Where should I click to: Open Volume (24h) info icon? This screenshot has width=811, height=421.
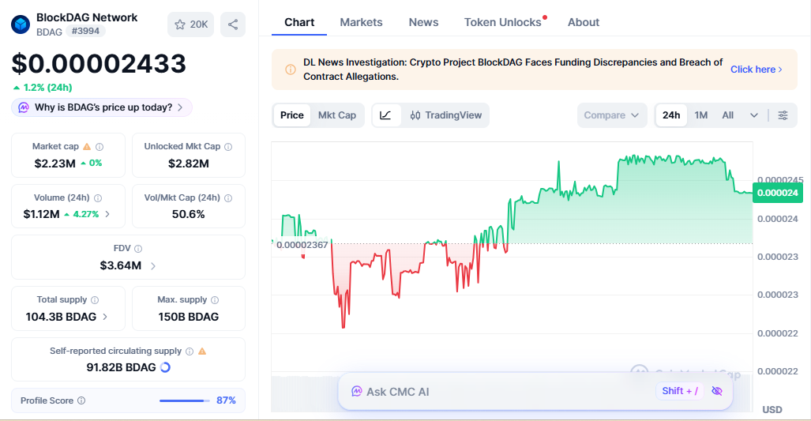tap(98, 198)
